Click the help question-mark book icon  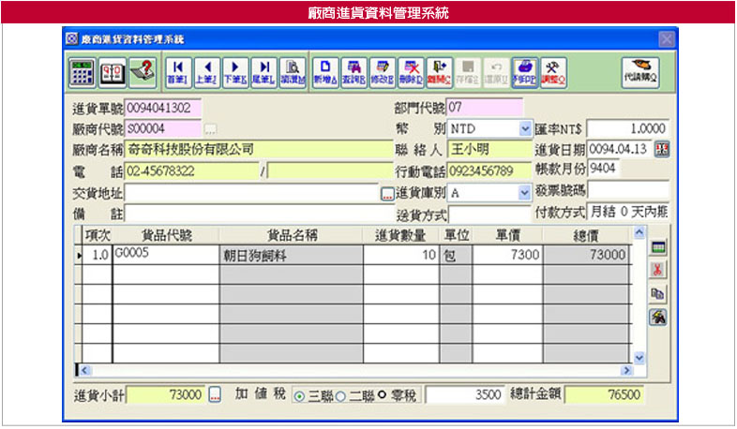pyautogui.click(x=142, y=72)
